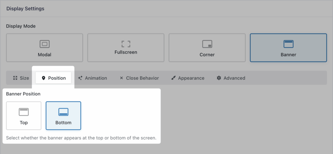The width and height of the screenshot is (333, 154).
Task: Switch to the Animation tab
Action: click(92, 78)
